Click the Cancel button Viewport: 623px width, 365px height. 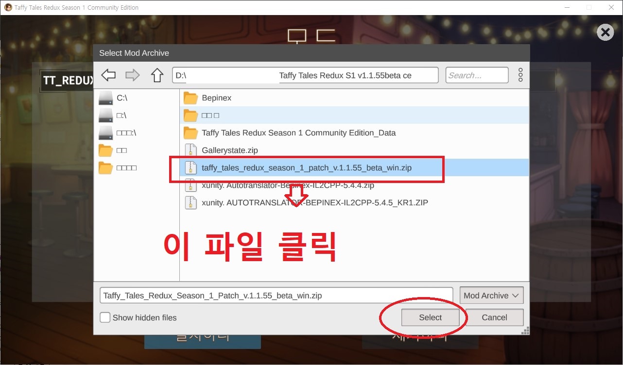click(494, 317)
